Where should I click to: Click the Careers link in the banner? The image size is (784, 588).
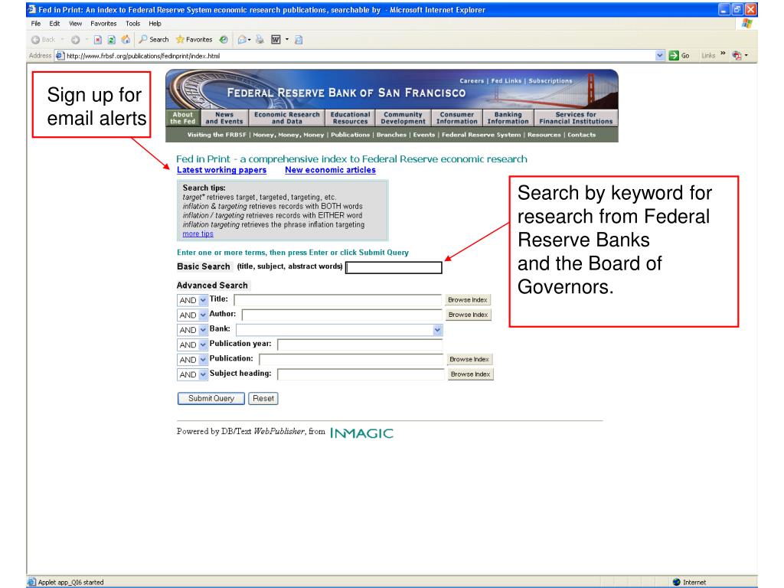(x=472, y=80)
